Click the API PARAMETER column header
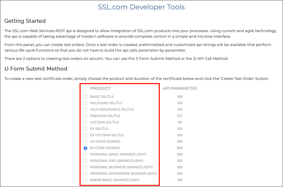Screen dimensions: 283x187 (x=180, y=88)
